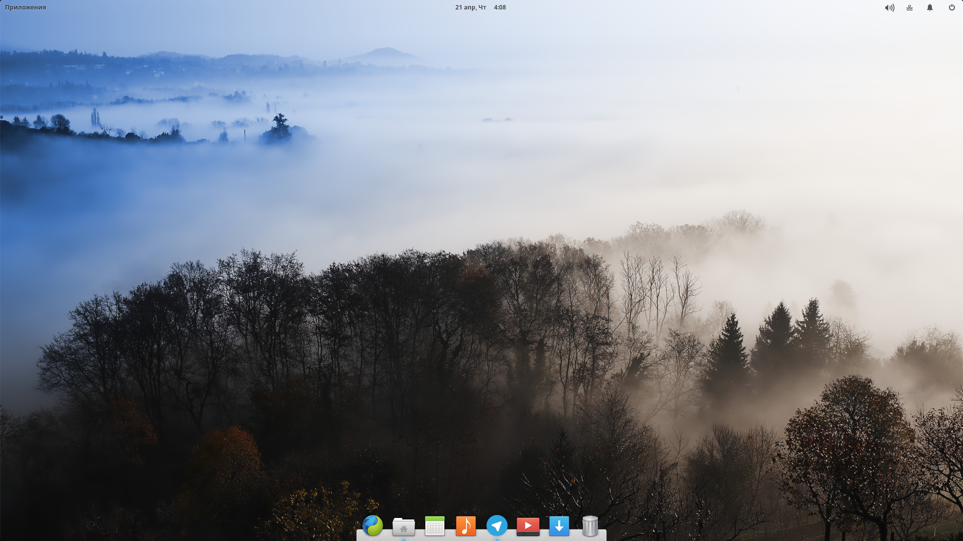Open the Files home folder in the dock
The height and width of the screenshot is (541, 963).
[404, 526]
